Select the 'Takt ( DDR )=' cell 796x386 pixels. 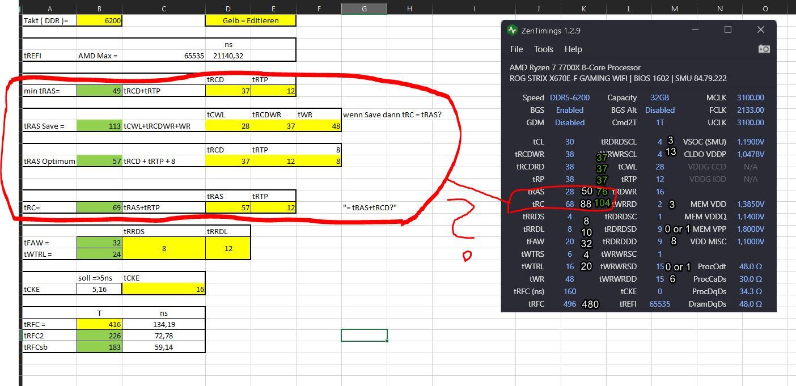click(x=49, y=20)
